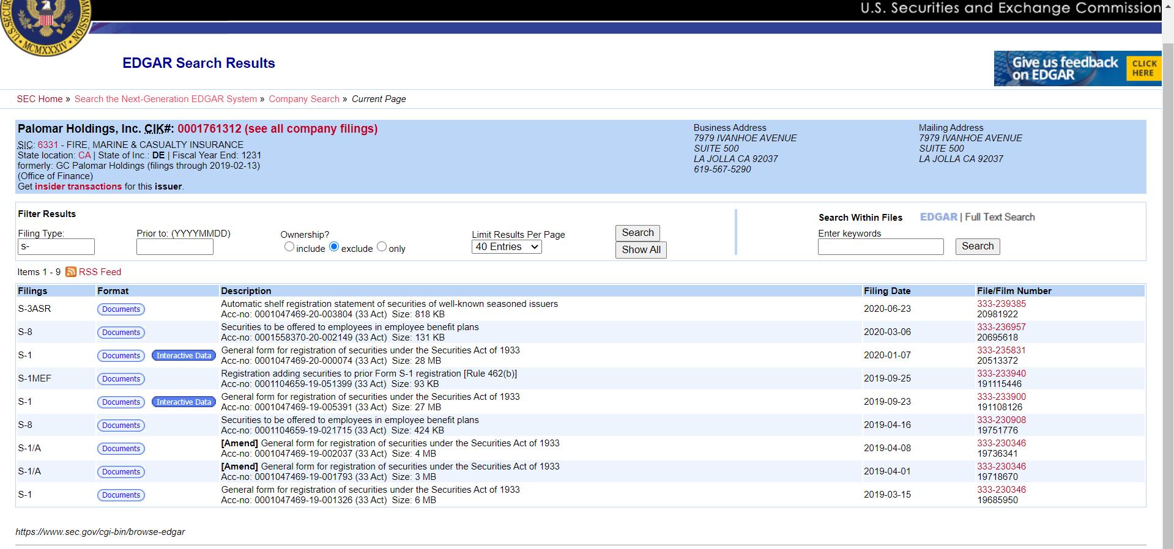
Task: Click the browse-edgar URL text
Action: (100, 532)
